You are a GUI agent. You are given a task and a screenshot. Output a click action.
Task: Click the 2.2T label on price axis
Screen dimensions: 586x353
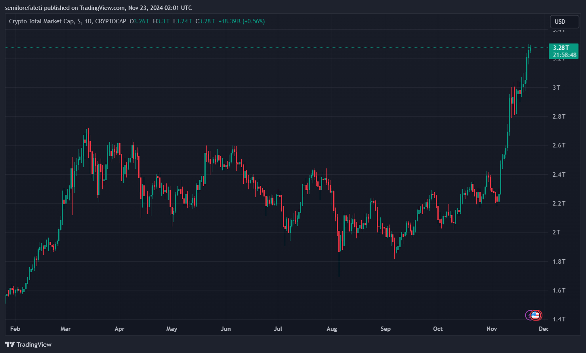(559, 203)
